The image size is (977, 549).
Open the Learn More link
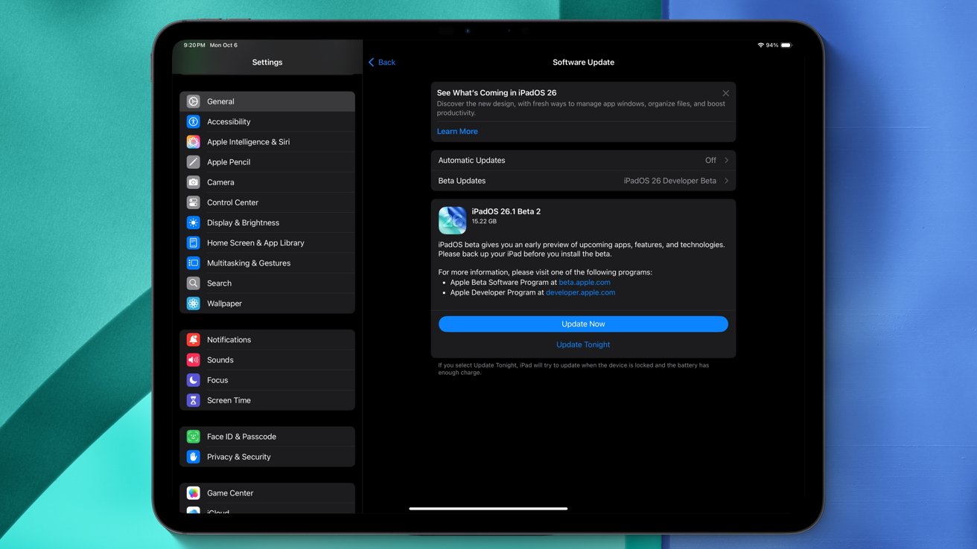tap(457, 132)
